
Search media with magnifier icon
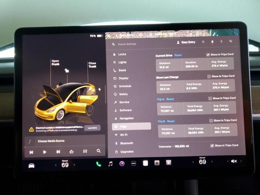coord(98,151)
